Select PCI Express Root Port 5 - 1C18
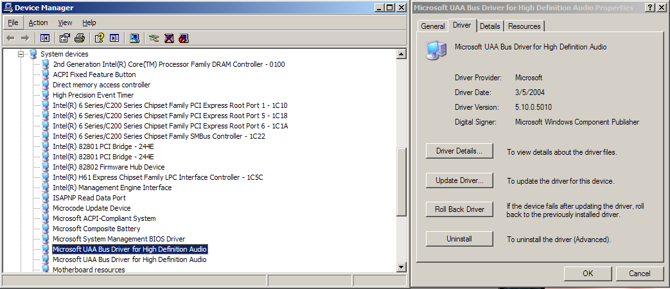This screenshot has height=289, width=670. [x=170, y=116]
